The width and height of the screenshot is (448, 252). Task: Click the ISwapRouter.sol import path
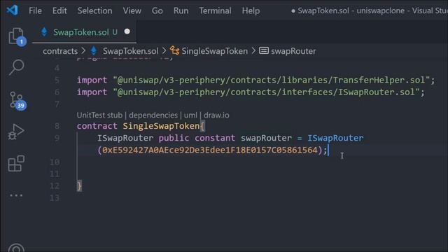pos(266,92)
